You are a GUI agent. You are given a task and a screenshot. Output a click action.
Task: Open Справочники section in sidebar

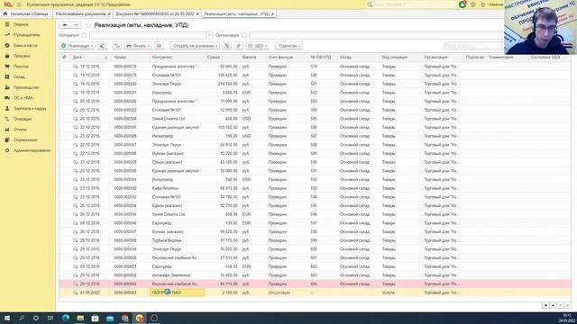click(x=25, y=140)
